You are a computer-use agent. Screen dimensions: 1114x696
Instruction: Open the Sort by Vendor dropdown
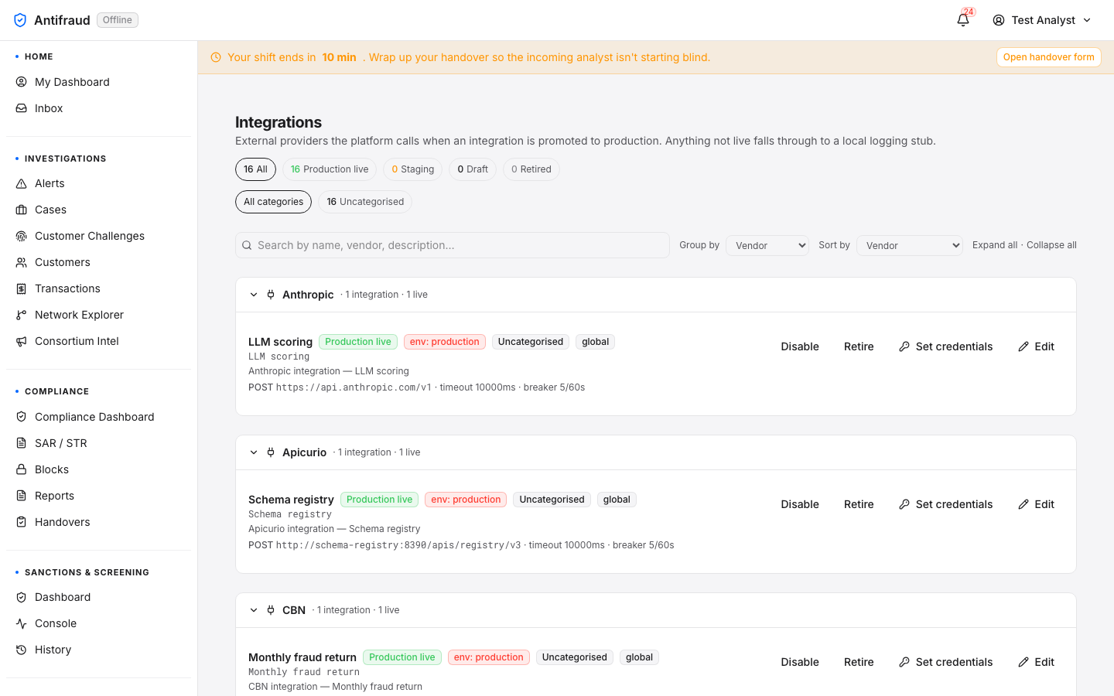pyautogui.click(x=910, y=245)
